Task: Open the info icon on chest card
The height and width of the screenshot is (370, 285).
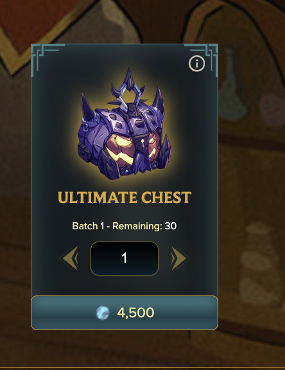Action: coord(196,63)
